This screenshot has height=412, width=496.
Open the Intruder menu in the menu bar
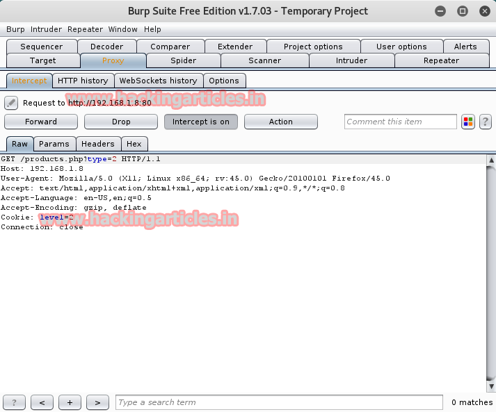[x=46, y=29]
